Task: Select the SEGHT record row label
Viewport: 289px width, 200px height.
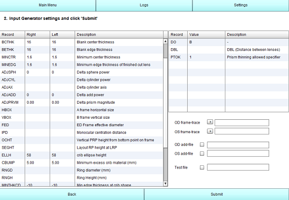Action: (8, 148)
